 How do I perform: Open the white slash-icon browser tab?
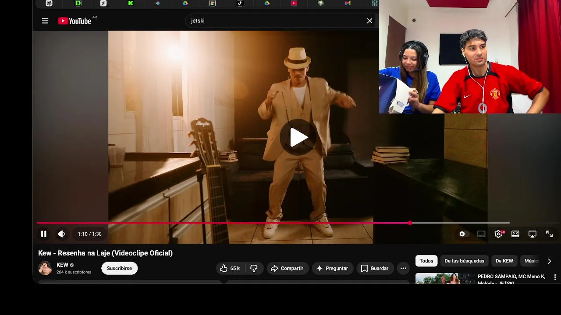point(103,3)
